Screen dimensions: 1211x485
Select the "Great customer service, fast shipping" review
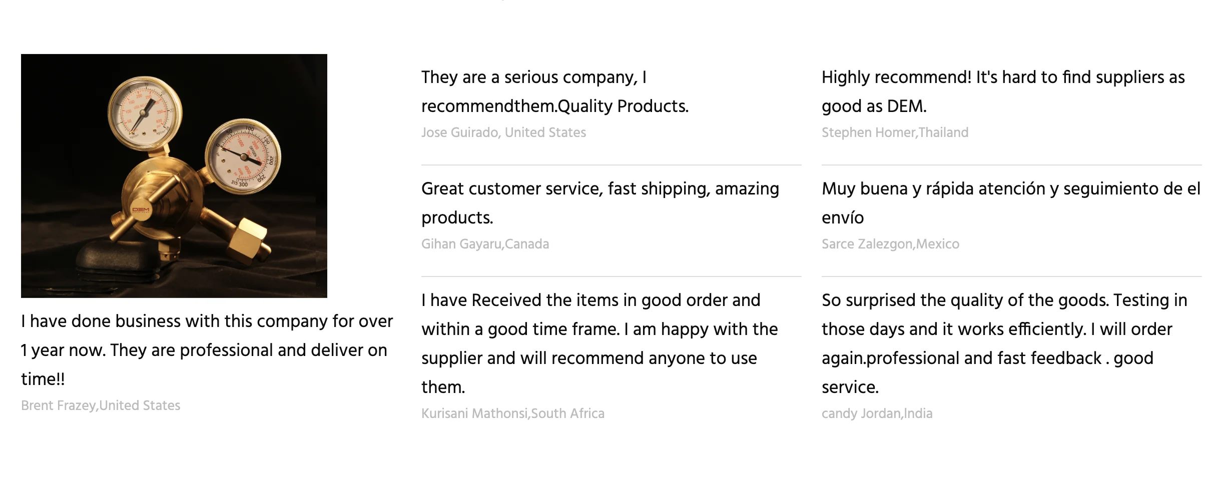pyautogui.click(x=599, y=203)
